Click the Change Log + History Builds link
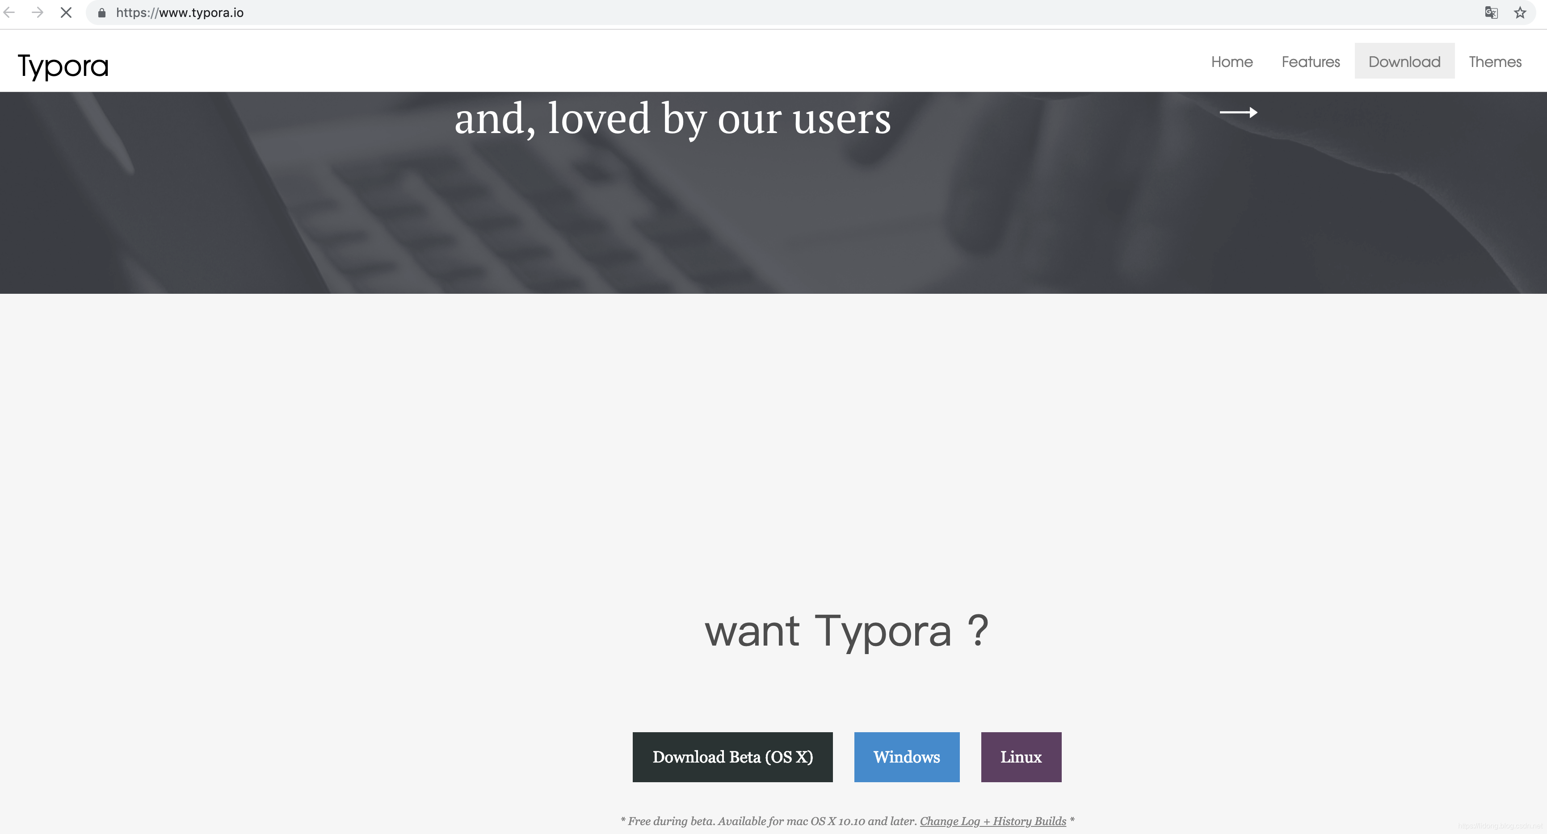 pos(993,821)
